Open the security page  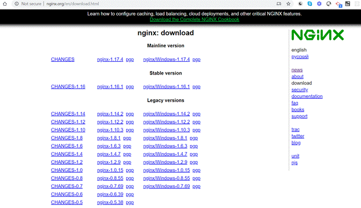(x=300, y=90)
